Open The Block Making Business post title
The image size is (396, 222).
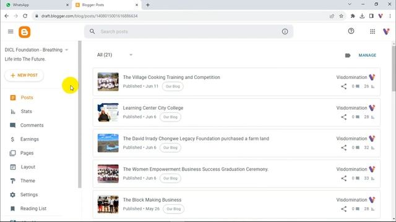point(152,200)
